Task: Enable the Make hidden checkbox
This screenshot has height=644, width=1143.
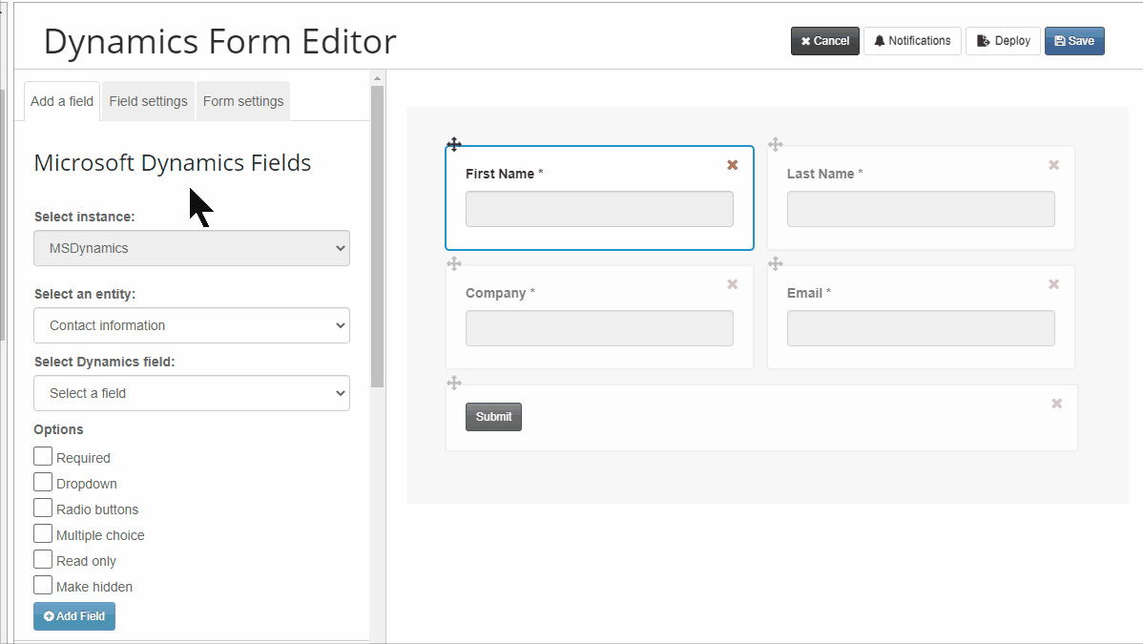Action: point(43,586)
